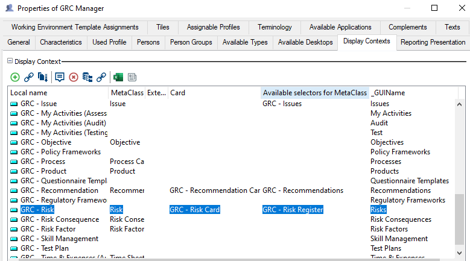
Task: Click the icon beside GRC - Product
Action: click(x=14, y=171)
